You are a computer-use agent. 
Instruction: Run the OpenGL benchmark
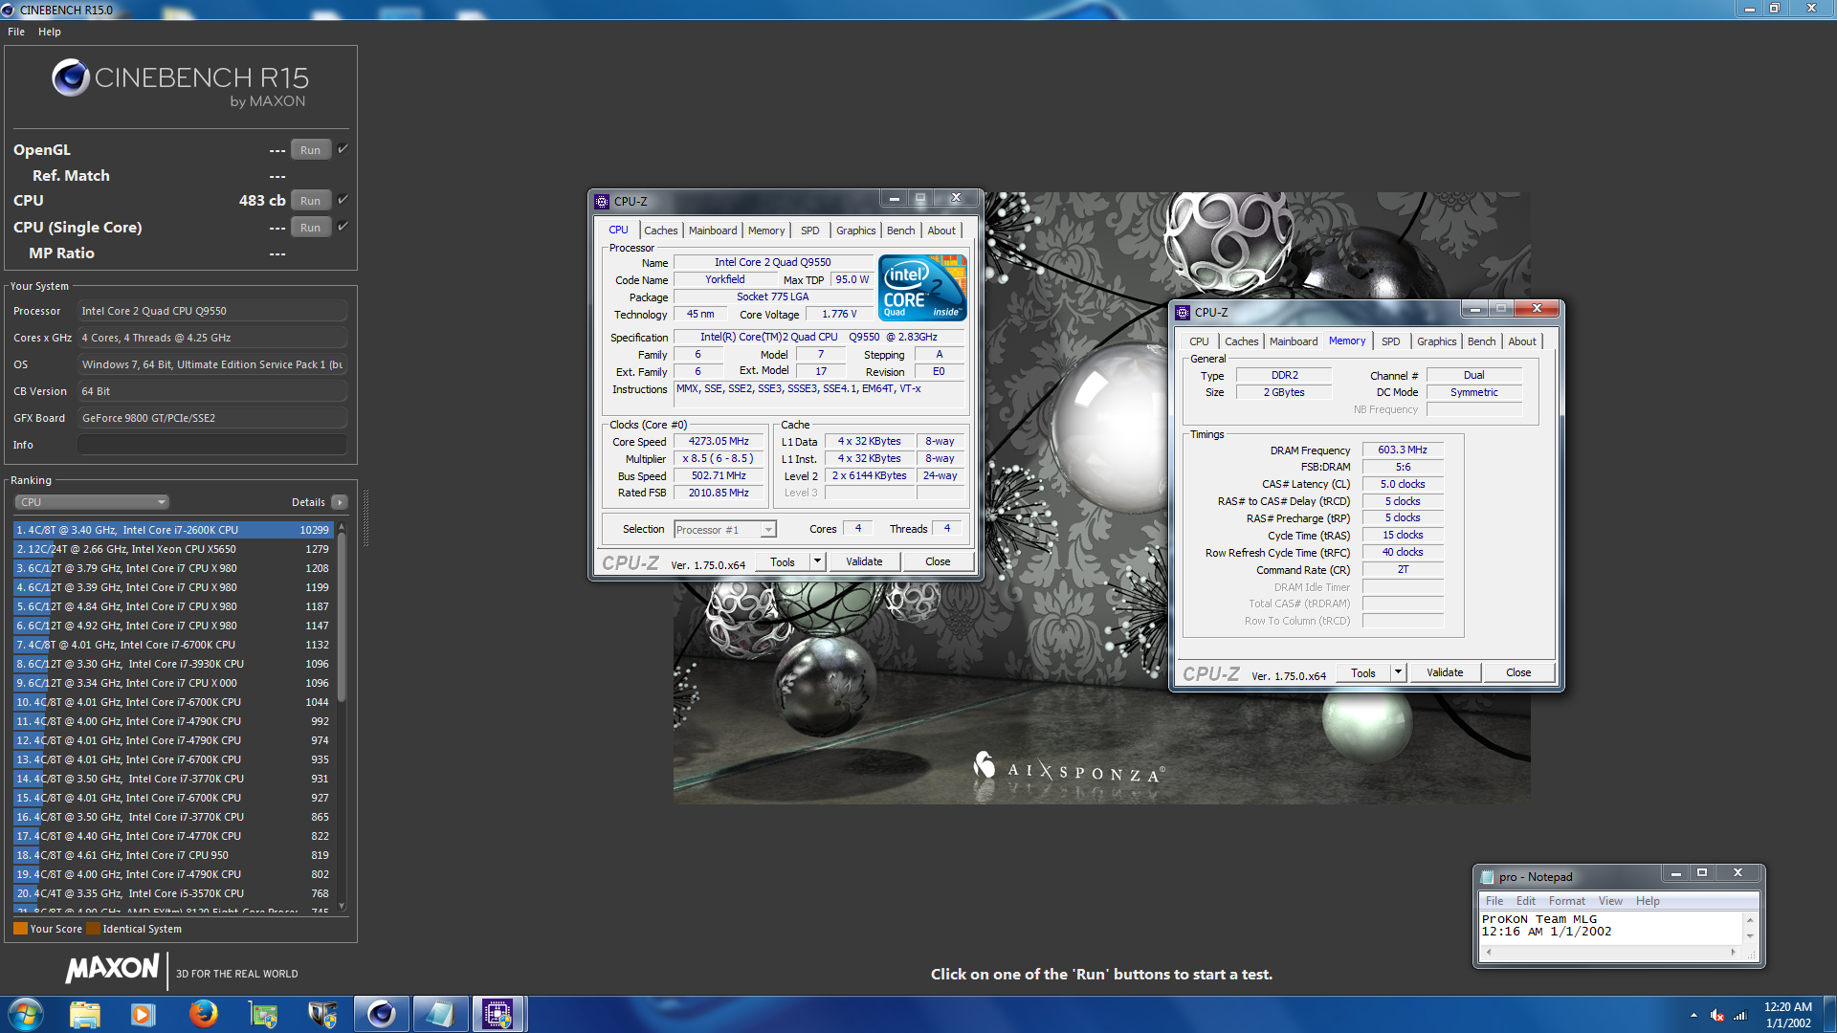[x=310, y=149]
